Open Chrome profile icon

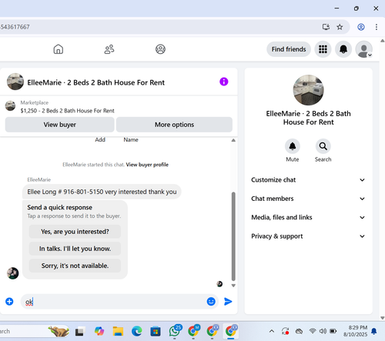pos(361,27)
